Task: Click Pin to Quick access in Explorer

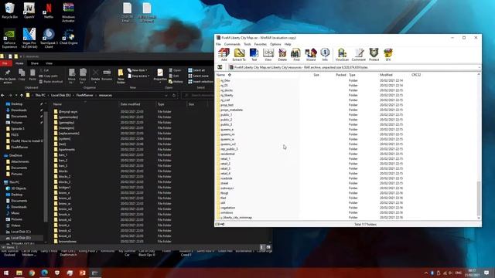Action: point(8,76)
